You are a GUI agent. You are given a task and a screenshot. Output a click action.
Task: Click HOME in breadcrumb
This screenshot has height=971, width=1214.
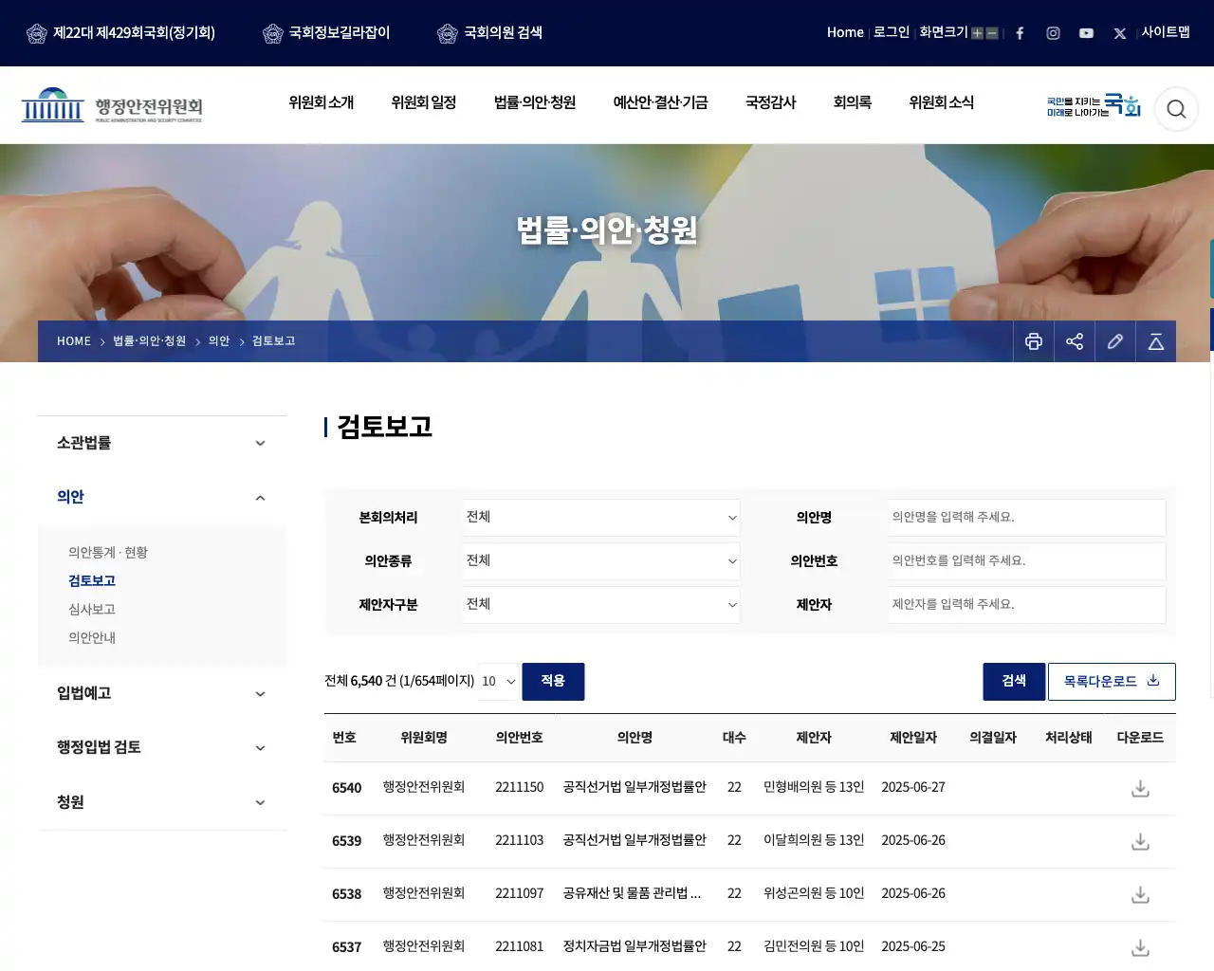(74, 341)
